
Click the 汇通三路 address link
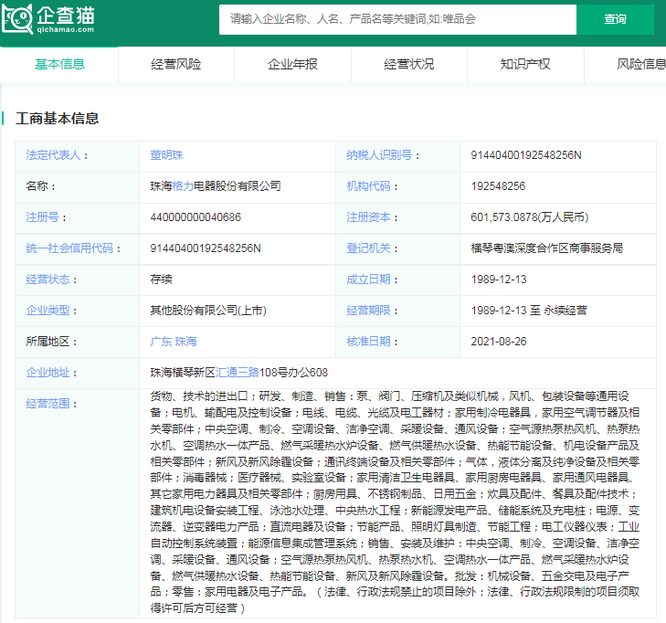click(238, 373)
